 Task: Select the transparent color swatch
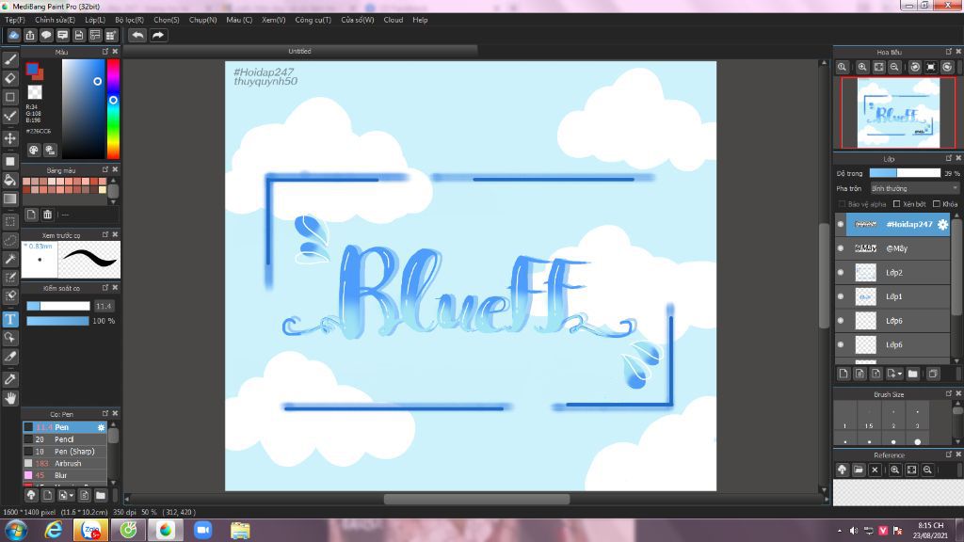35,92
